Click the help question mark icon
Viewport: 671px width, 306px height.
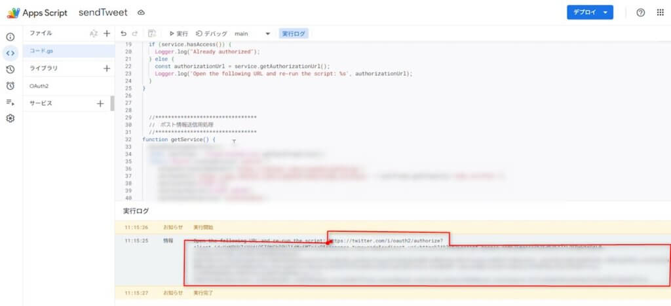tap(641, 12)
